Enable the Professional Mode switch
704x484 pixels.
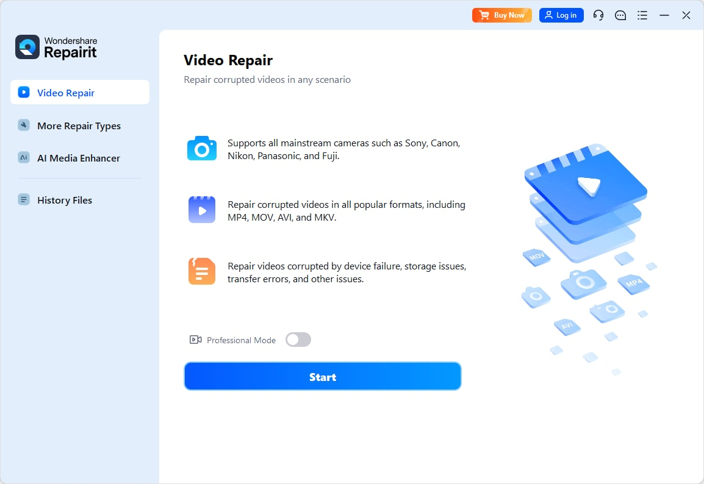tap(298, 340)
